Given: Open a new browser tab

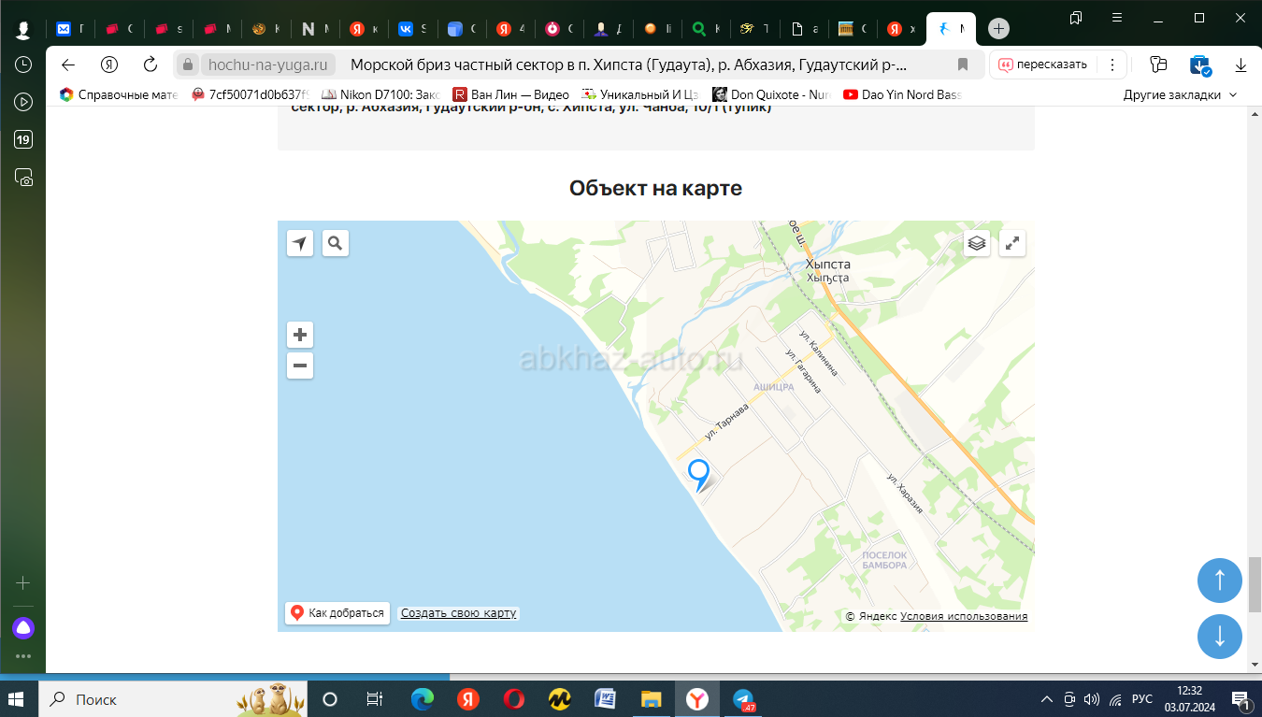Looking at the screenshot, I should tap(998, 29).
